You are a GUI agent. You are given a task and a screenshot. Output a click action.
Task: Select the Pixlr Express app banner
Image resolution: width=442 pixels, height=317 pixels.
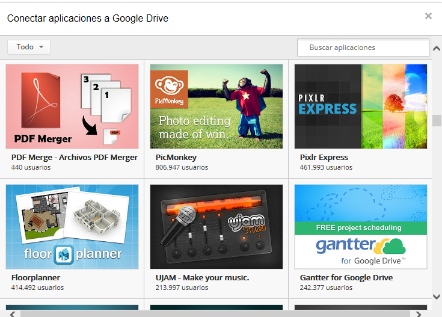pos(360,106)
